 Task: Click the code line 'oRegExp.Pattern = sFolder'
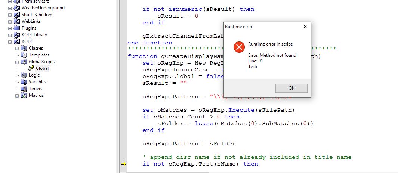coord(189,143)
